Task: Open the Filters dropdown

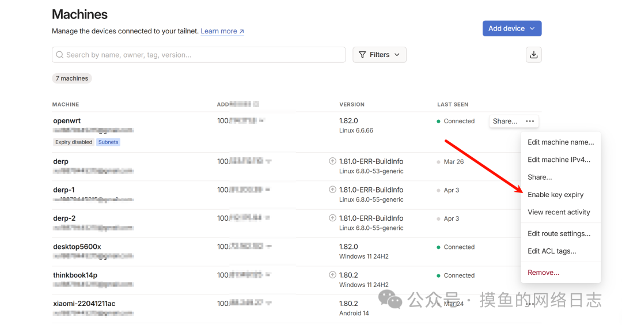Action: point(380,55)
